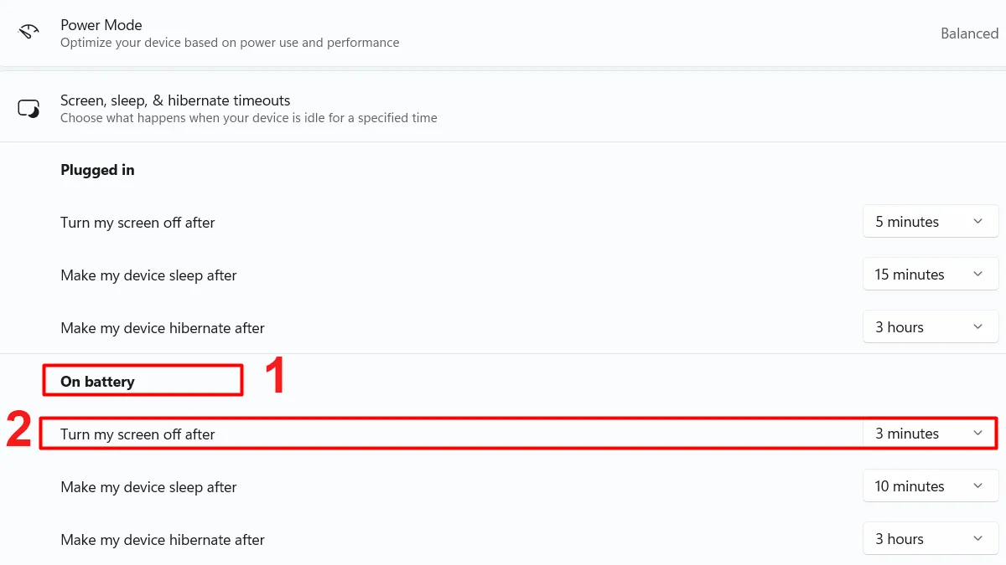Viewport: 1006px width, 565px height.
Task: Click 'Turn my screen off after' label under Plugged in
Action: point(137,223)
